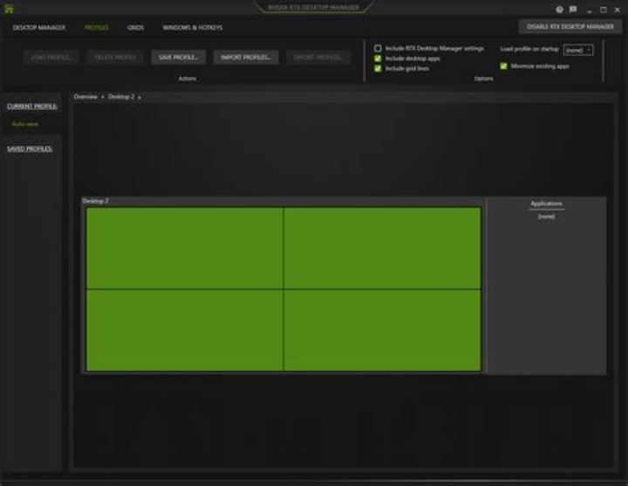Open the Grids tab
Viewport: 628px width, 486px height.
(135, 28)
